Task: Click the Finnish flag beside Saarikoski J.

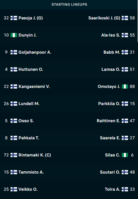Action: pyautogui.click(x=125, y=18)
